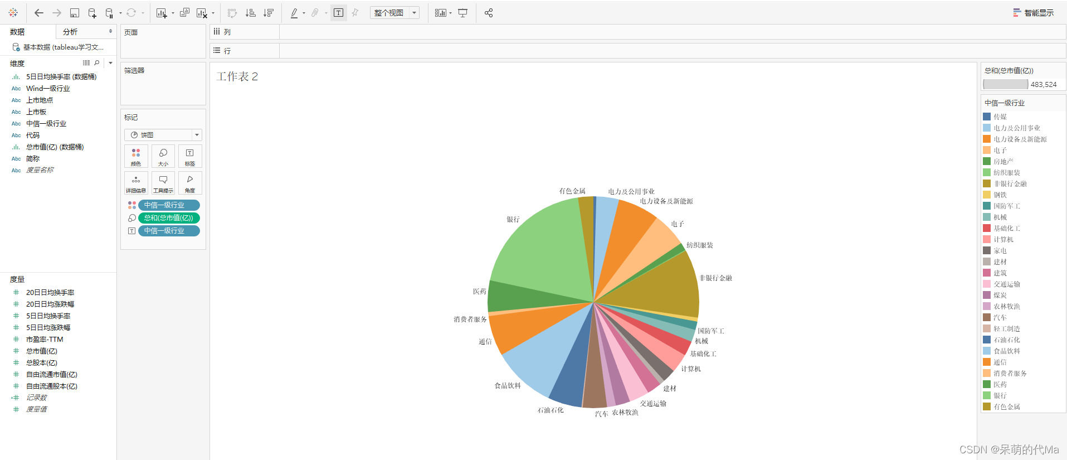Select 5日日均换手率 (数据桶) dimension field
1067x460 pixels.
pos(61,77)
